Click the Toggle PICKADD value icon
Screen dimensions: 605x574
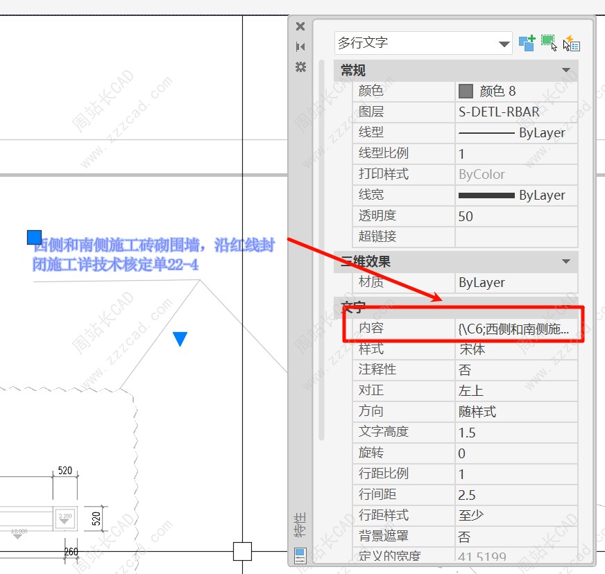pyautogui.click(x=527, y=43)
